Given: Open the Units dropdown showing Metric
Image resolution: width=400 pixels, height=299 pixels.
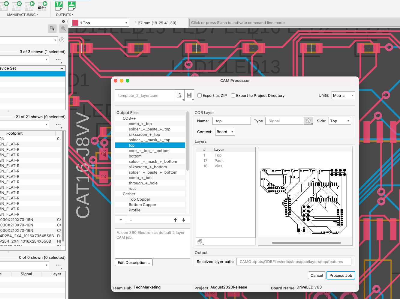Looking at the screenshot, I should tap(343, 95).
